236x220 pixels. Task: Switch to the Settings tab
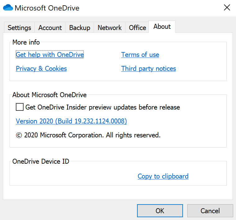click(x=20, y=28)
